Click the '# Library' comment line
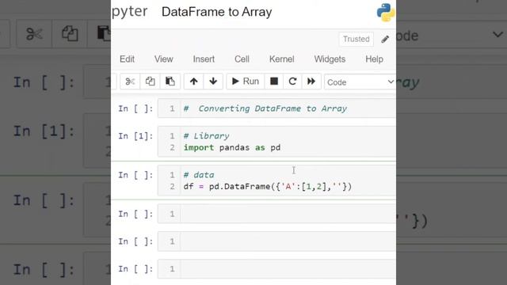 point(206,136)
